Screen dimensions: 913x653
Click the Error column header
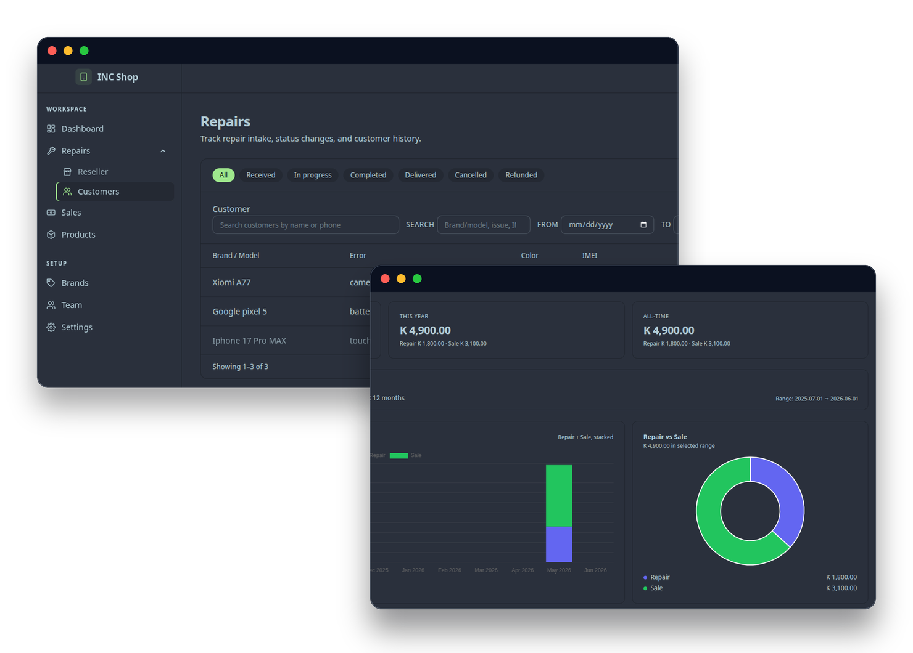coord(358,255)
